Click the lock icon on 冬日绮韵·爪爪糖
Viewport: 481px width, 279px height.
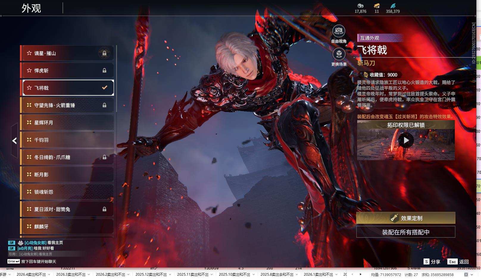(104, 157)
